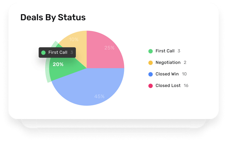The width and height of the screenshot is (227, 142).
Task: Click the blue Closed Win legend dot
Action: pos(150,74)
